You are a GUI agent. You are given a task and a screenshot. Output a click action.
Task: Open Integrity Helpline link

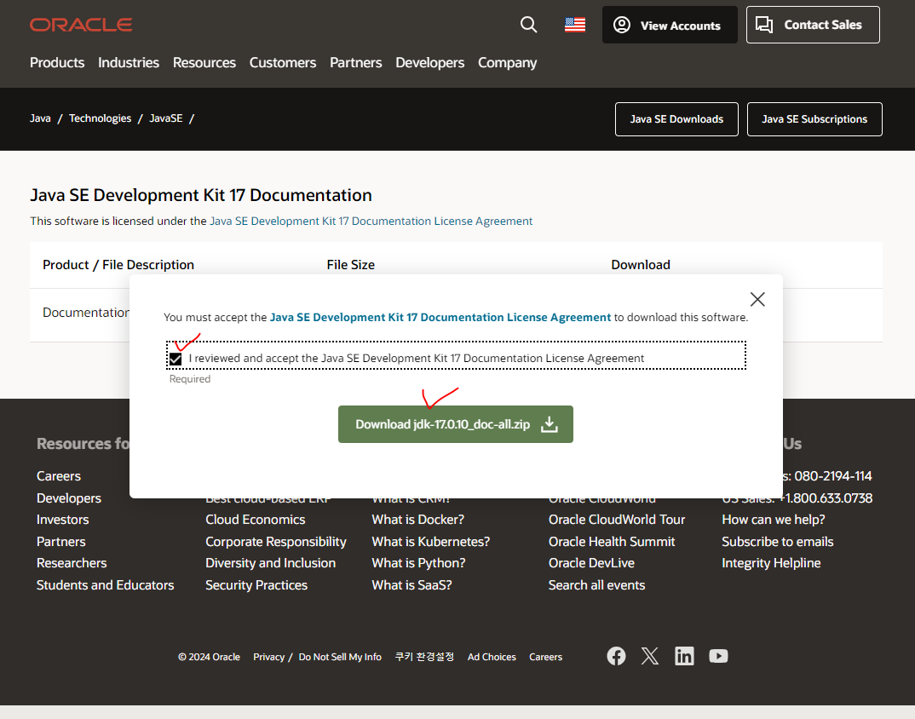[771, 563]
